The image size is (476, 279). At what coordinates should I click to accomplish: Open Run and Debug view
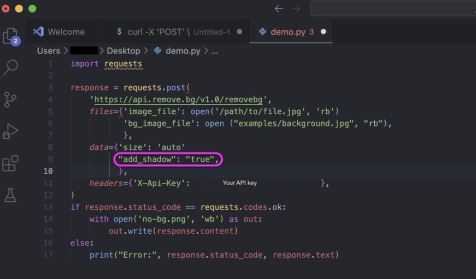[10, 131]
